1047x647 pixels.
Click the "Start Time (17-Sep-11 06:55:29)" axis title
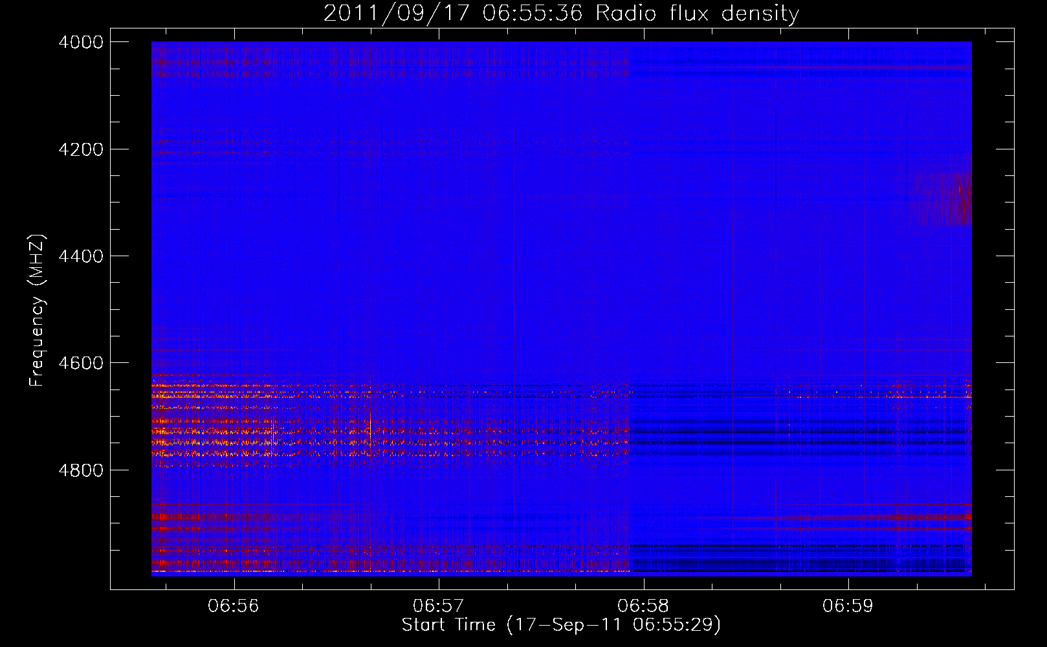tap(561, 625)
